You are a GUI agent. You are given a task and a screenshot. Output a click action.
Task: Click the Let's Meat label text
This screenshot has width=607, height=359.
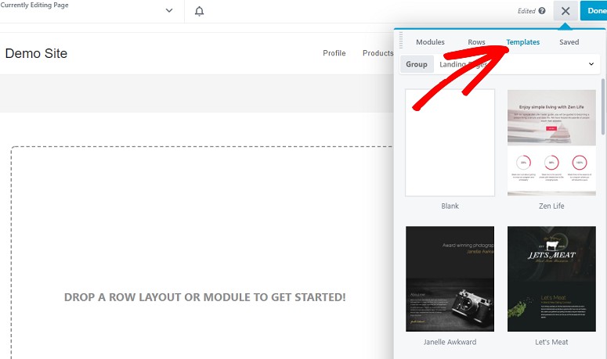point(551,342)
